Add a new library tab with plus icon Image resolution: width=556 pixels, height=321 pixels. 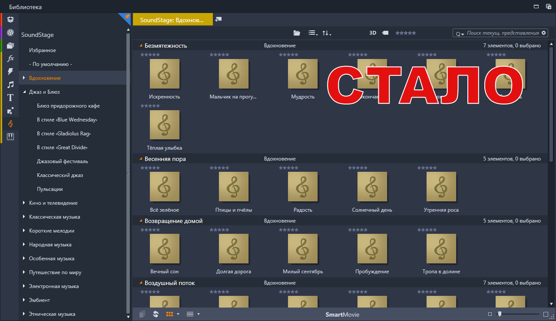point(218,20)
